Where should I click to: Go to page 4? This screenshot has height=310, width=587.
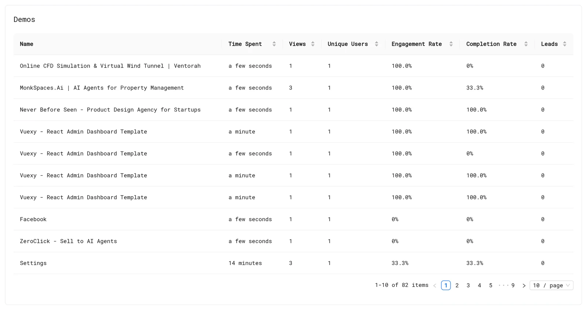(x=480, y=285)
